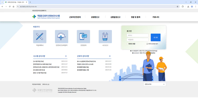Viewport: 198px width, 106px height.
Task: Open the browser downloads icon
Action: 188,7
